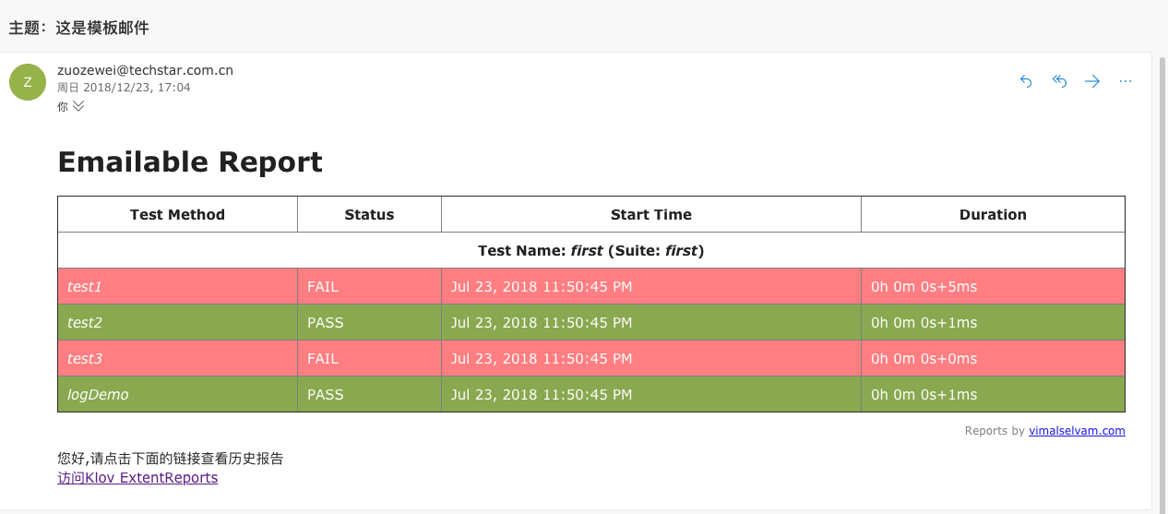
Task: Click the Reports by label
Action: [995, 431]
